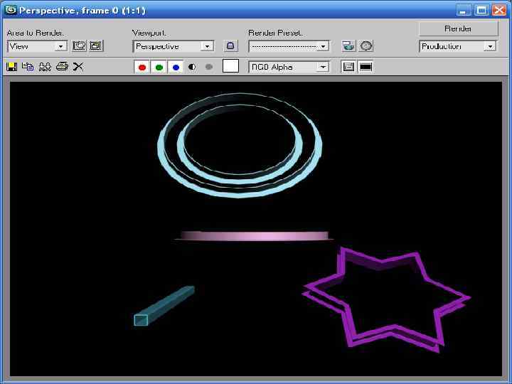The image size is (512, 384).
Task: Click the window title bar application icon
Action: coord(11,10)
